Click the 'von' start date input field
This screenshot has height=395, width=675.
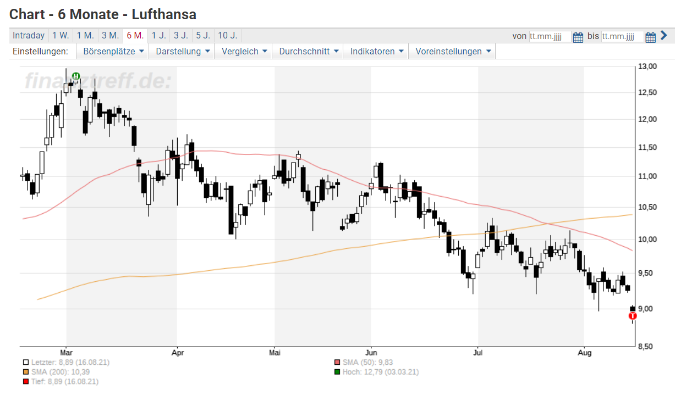[550, 37]
